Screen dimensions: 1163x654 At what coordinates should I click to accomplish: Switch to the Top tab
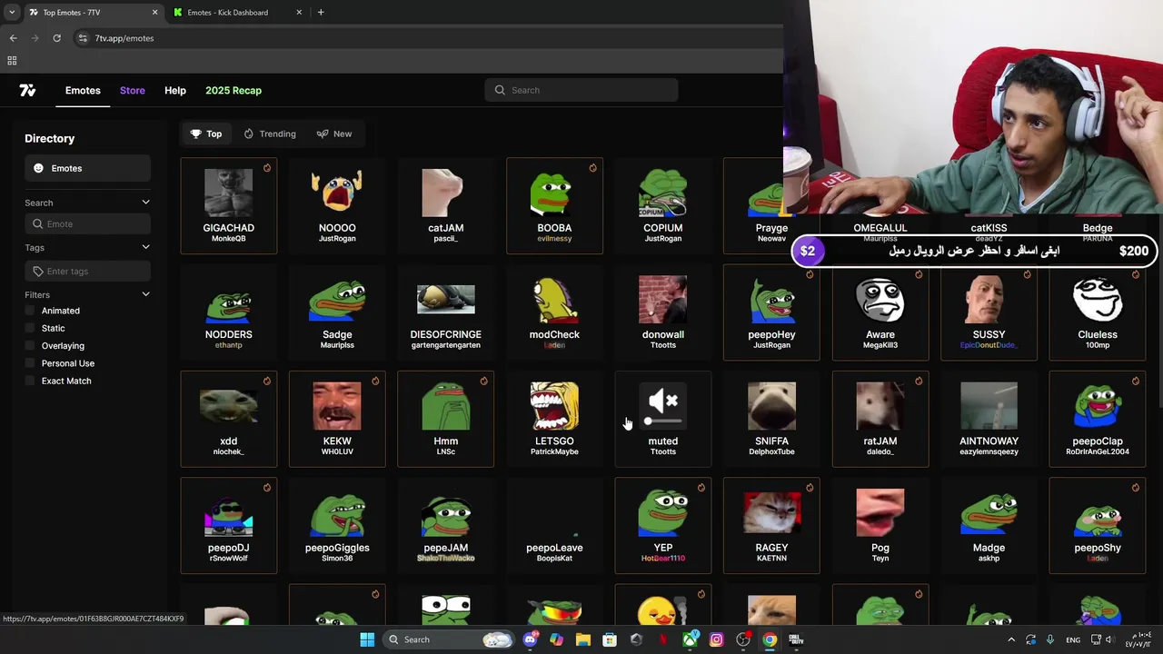(x=206, y=134)
